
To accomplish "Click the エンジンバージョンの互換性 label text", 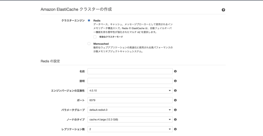I will [68, 91].
